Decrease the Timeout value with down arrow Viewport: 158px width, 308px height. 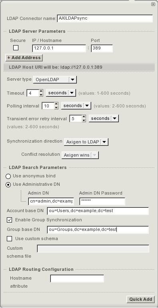pos(41,95)
